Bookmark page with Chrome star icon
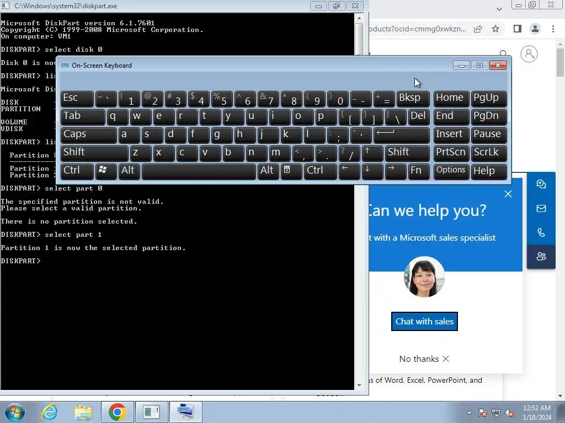This screenshot has height=423, width=565. (x=495, y=29)
